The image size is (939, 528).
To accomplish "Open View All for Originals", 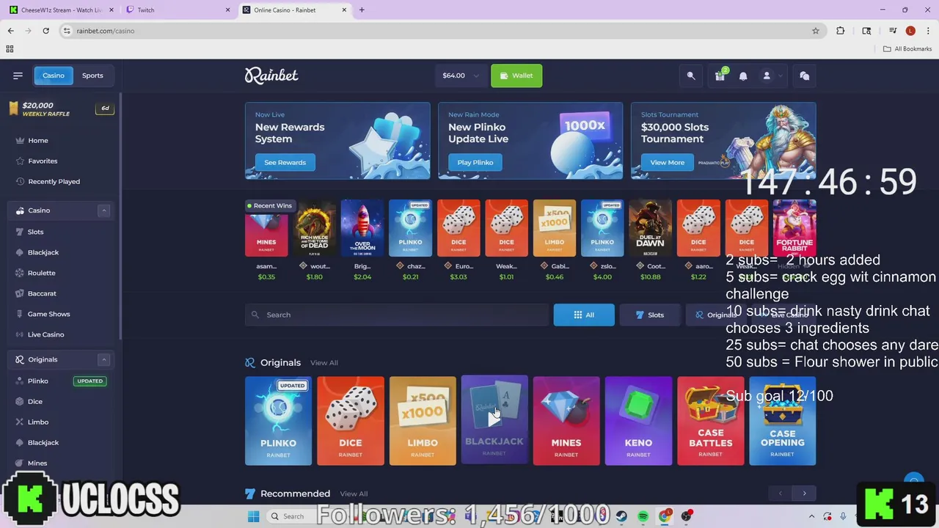I will (324, 363).
